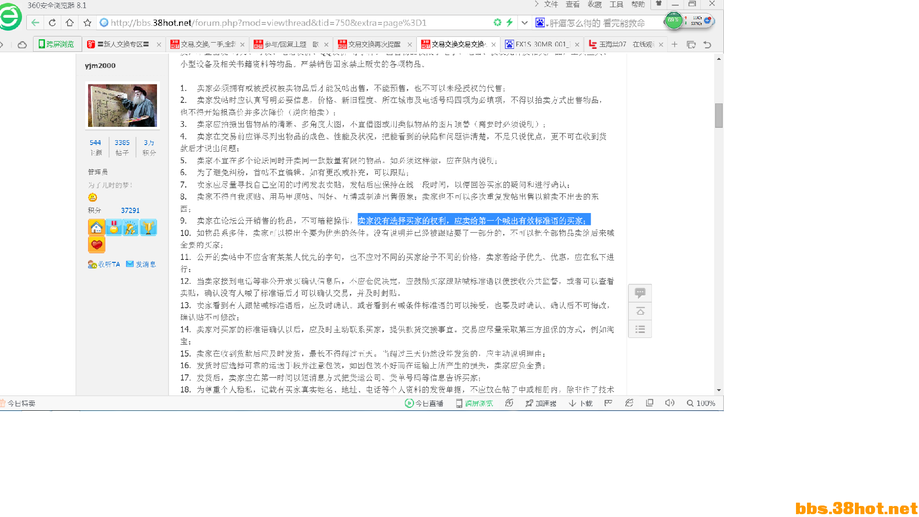Image resolution: width=919 pixels, height=517 pixels.
Task: Click the 37291 积分 value link
Action: point(130,210)
